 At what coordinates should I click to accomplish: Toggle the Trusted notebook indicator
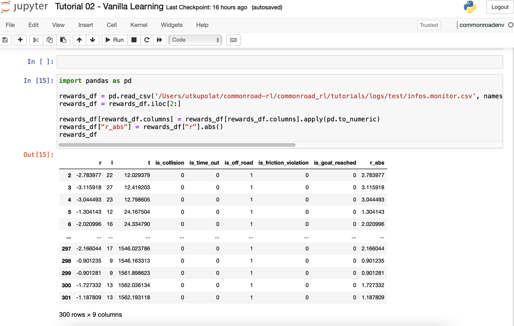coord(429,25)
